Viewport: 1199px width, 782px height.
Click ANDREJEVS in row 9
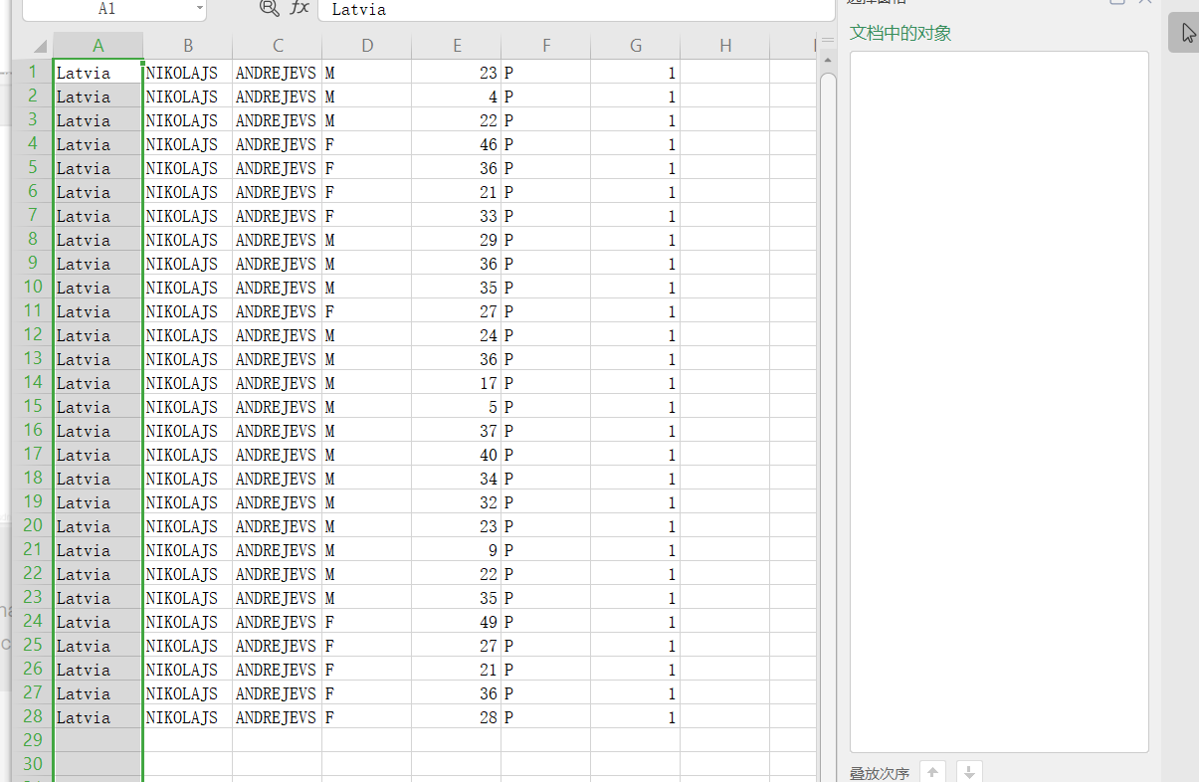click(x=276, y=264)
